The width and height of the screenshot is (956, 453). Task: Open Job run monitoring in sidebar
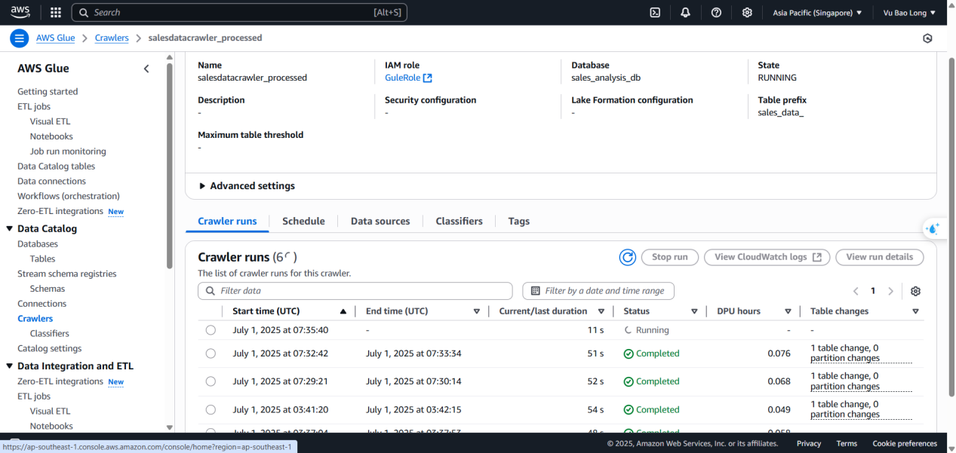[68, 152]
